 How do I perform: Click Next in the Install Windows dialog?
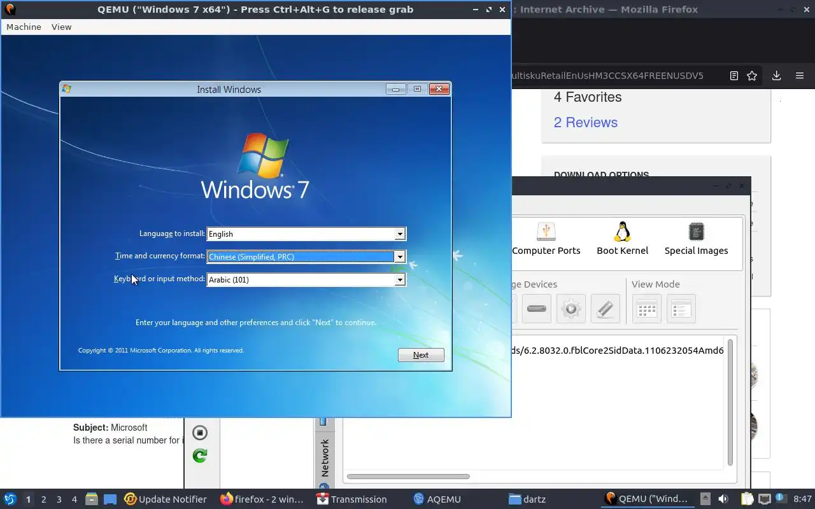point(421,355)
